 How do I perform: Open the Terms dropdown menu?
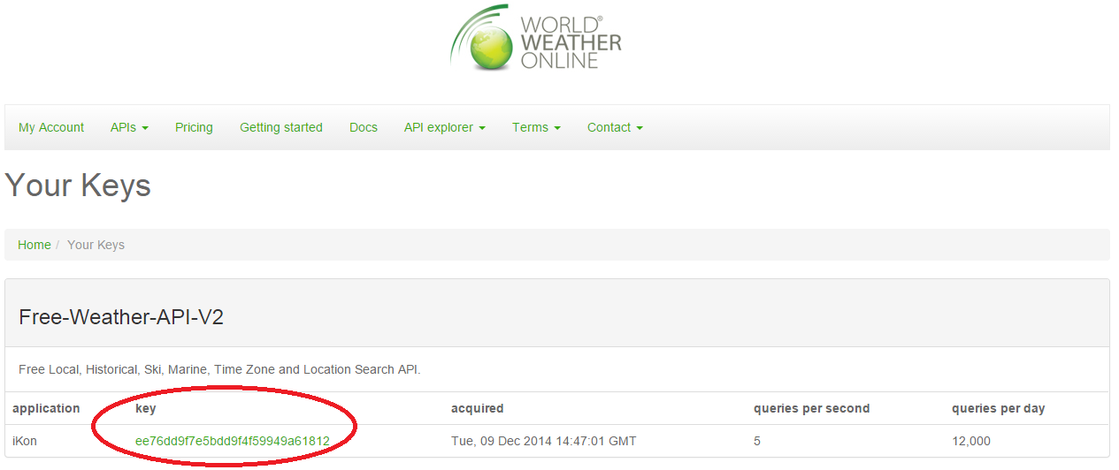pos(536,127)
